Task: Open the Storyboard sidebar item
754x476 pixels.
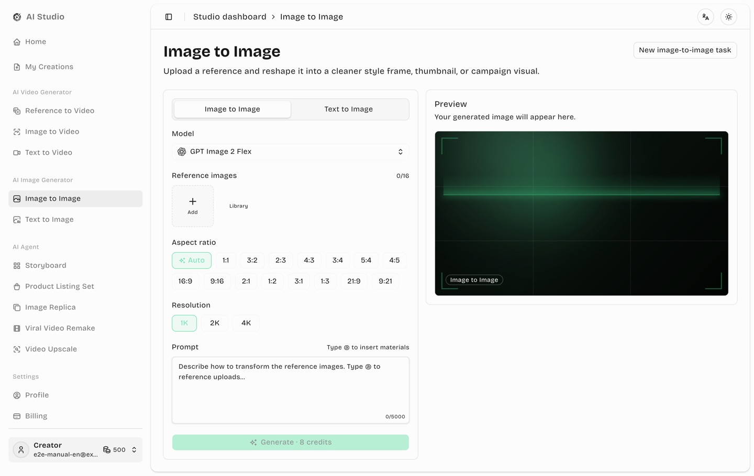Action: point(75,266)
